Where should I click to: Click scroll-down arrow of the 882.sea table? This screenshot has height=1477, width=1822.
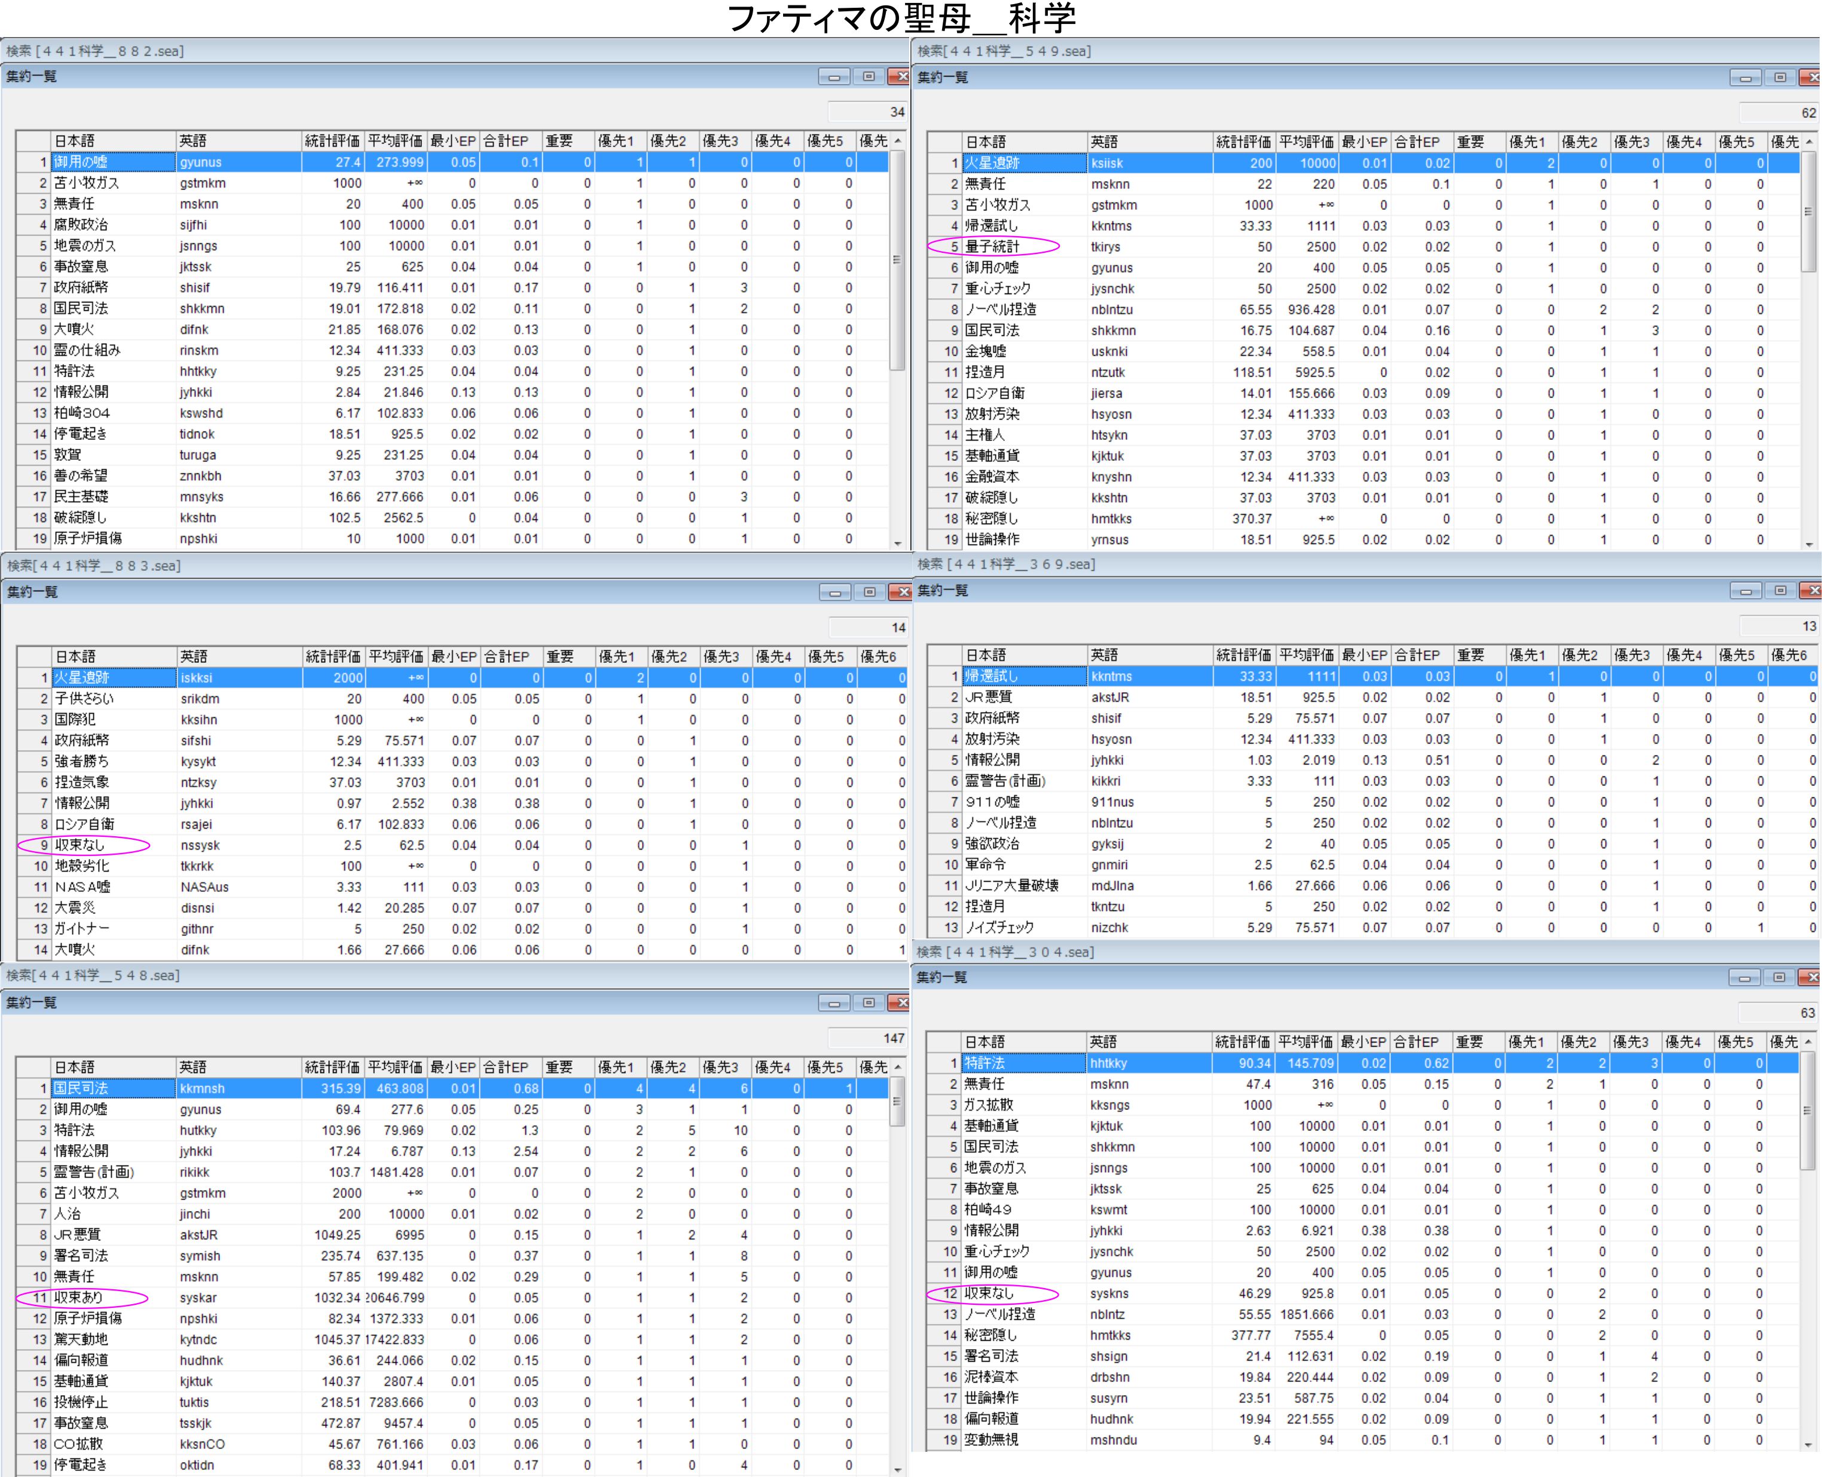pyautogui.click(x=897, y=543)
